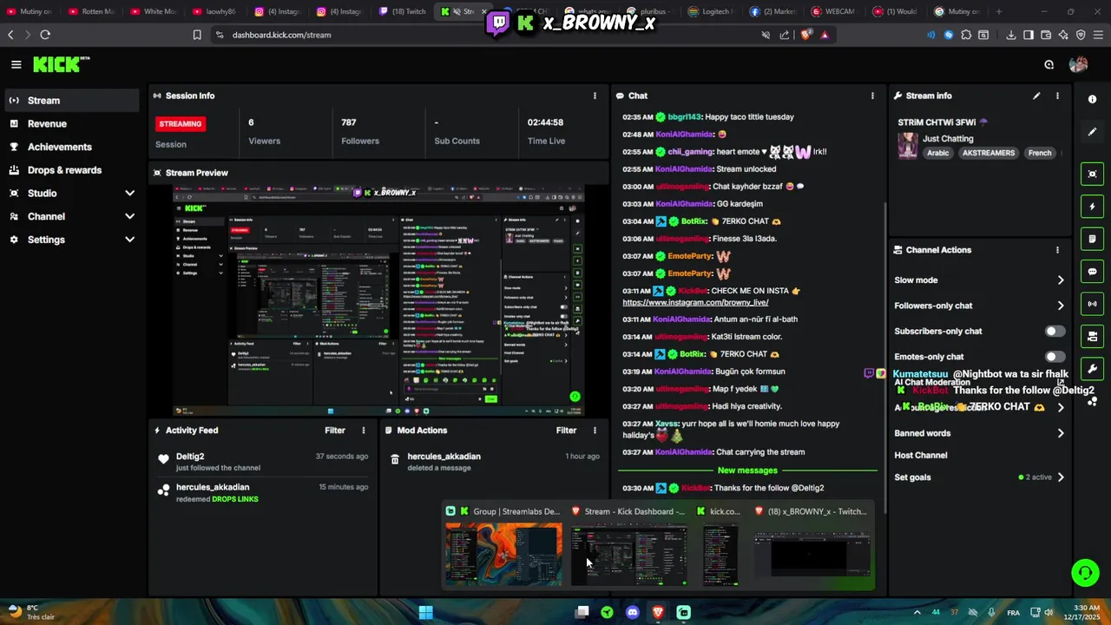Click the Brave shield icon in address bar
Image resolution: width=1111 pixels, height=625 pixels.
point(805,35)
